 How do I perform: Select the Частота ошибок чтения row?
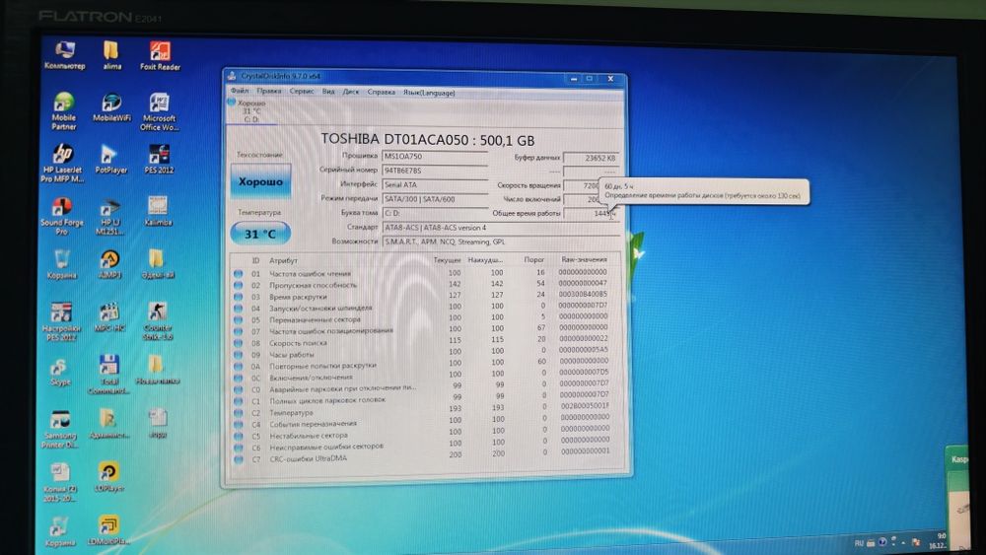coord(421,273)
